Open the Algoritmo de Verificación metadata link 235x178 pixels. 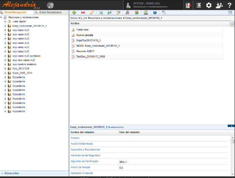pos(84,161)
